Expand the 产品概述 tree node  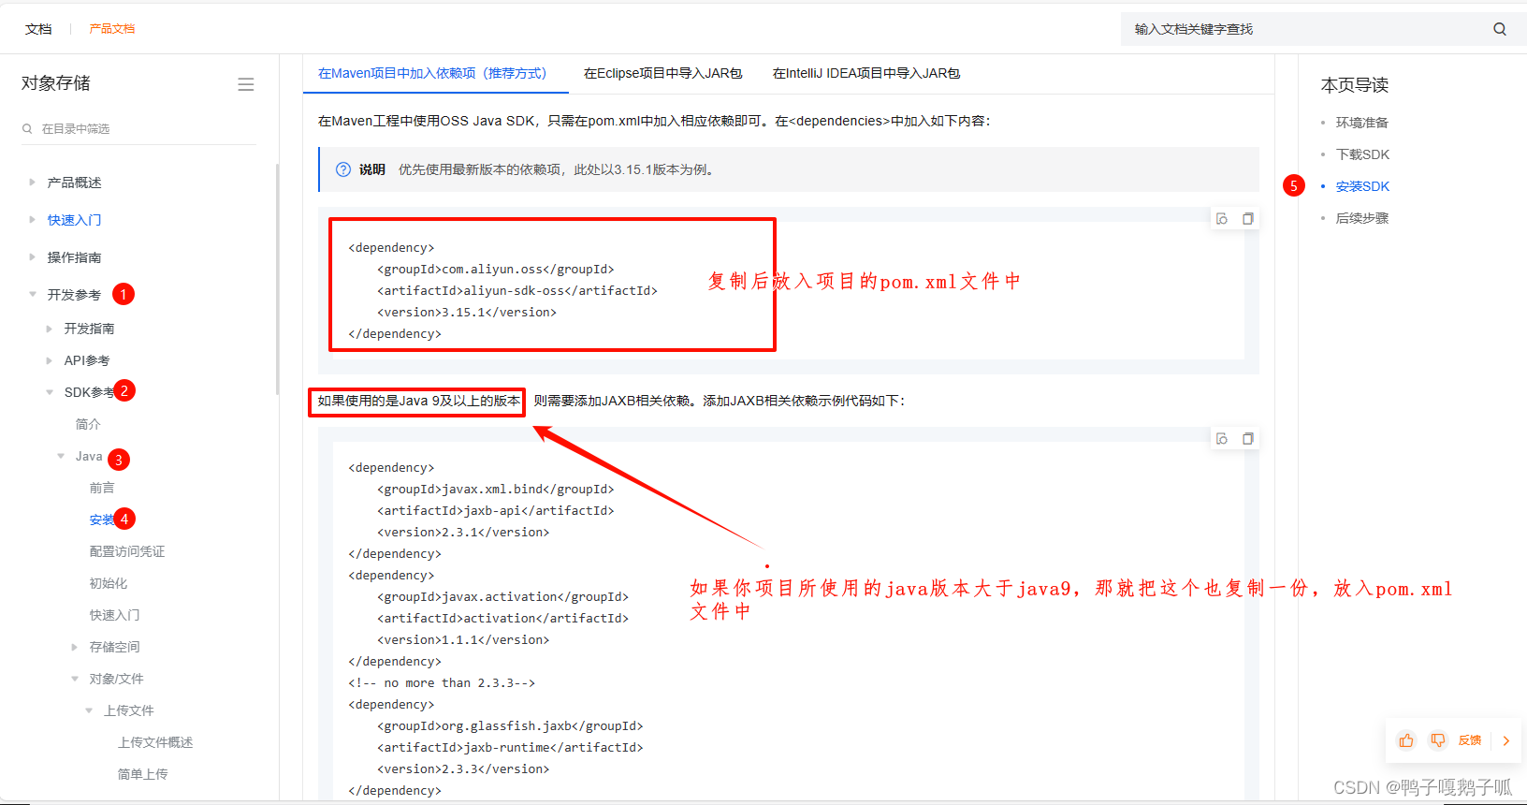(32, 183)
